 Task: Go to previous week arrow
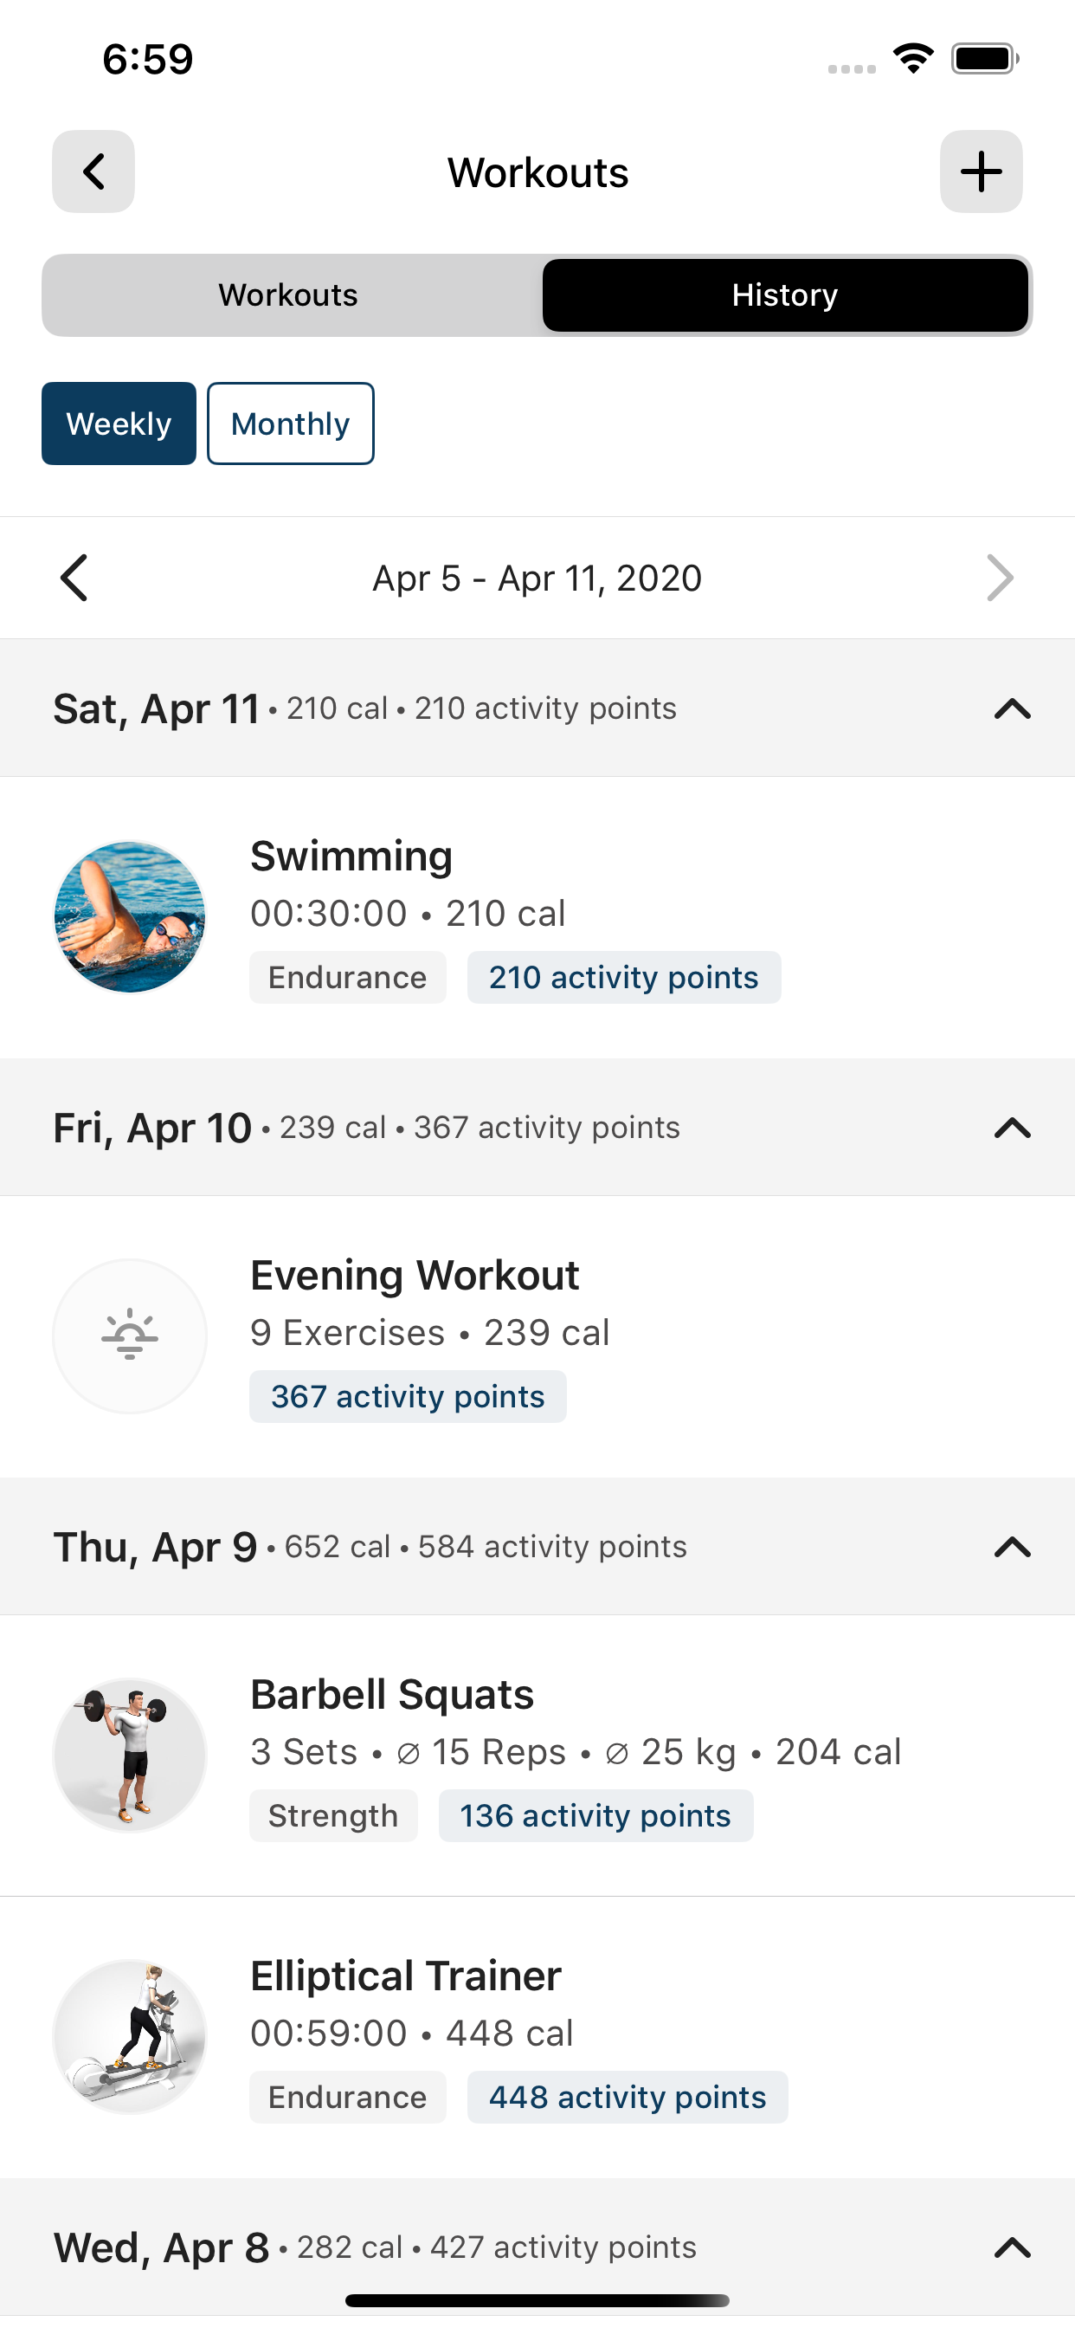point(74,578)
